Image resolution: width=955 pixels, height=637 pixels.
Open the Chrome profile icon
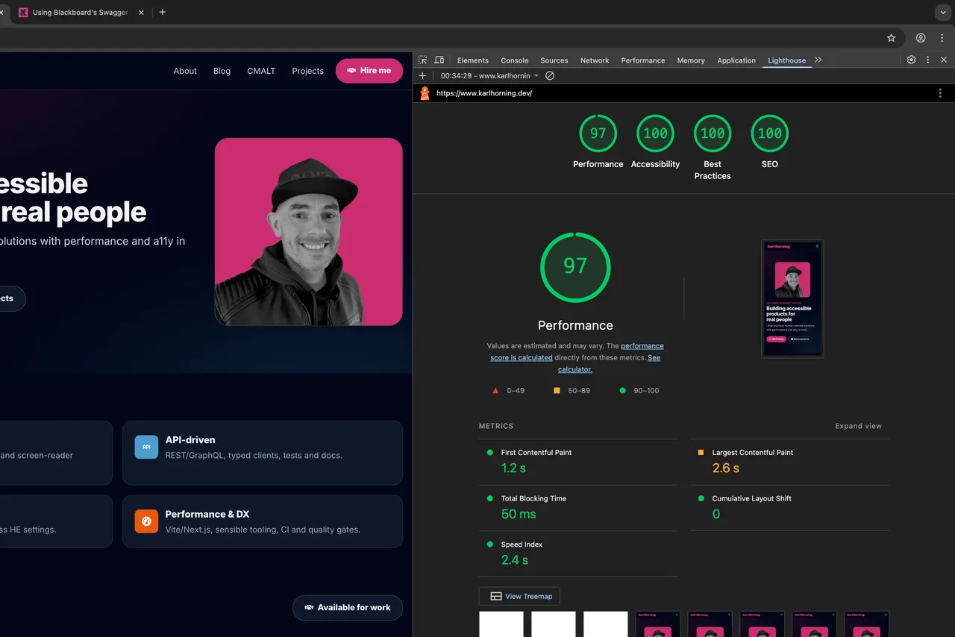pos(921,38)
